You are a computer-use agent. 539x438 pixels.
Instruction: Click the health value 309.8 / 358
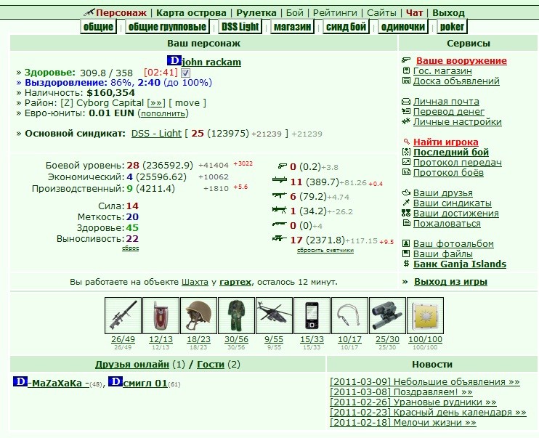tap(106, 73)
